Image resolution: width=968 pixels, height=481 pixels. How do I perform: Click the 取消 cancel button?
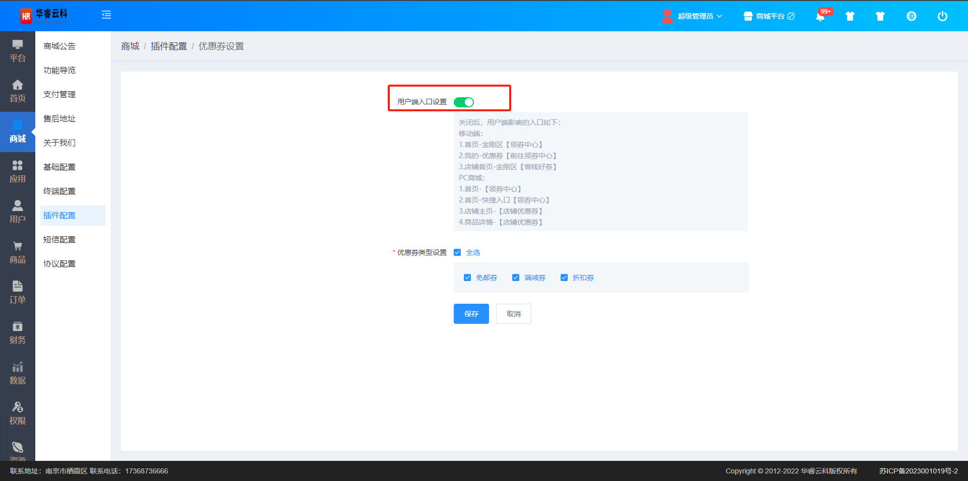513,314
